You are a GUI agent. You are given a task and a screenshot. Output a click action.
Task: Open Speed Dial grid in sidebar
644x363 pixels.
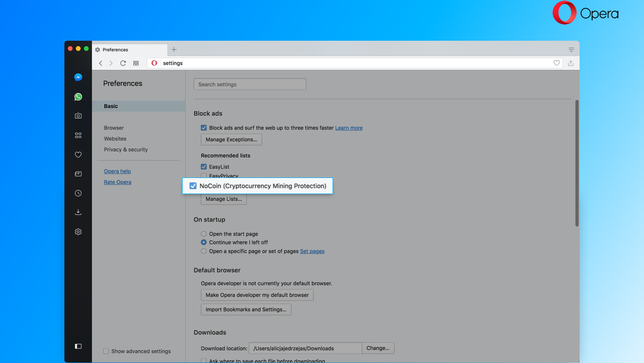pyautogui.click(x=78, y=135)
